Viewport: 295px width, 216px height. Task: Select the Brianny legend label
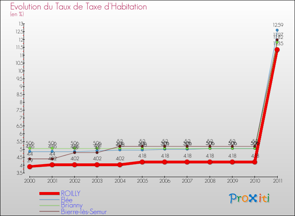(x=72, y=205)
